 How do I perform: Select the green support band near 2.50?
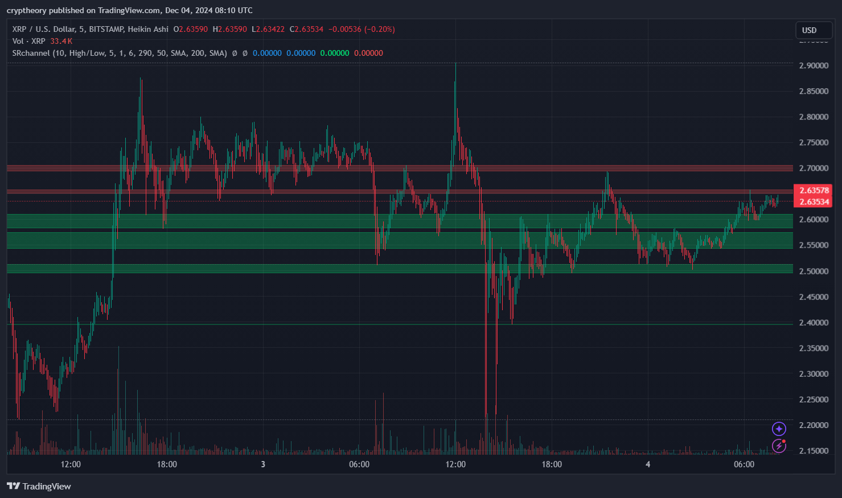coord(400,269)
